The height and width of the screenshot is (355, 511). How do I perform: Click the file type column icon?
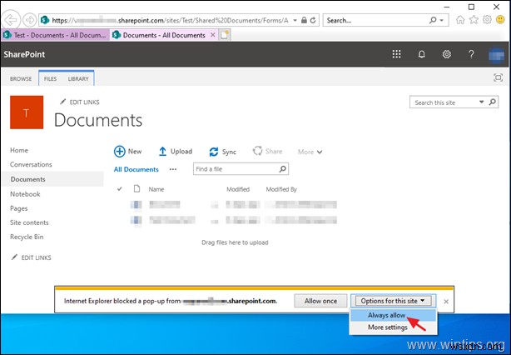pyautogui.click(x=136, y=188)
